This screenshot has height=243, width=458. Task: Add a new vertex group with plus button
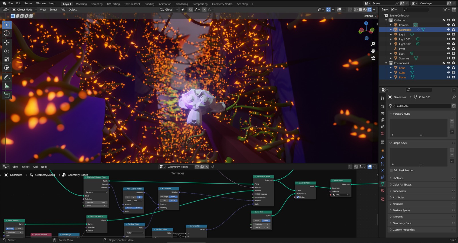click(x=452, y=121)
